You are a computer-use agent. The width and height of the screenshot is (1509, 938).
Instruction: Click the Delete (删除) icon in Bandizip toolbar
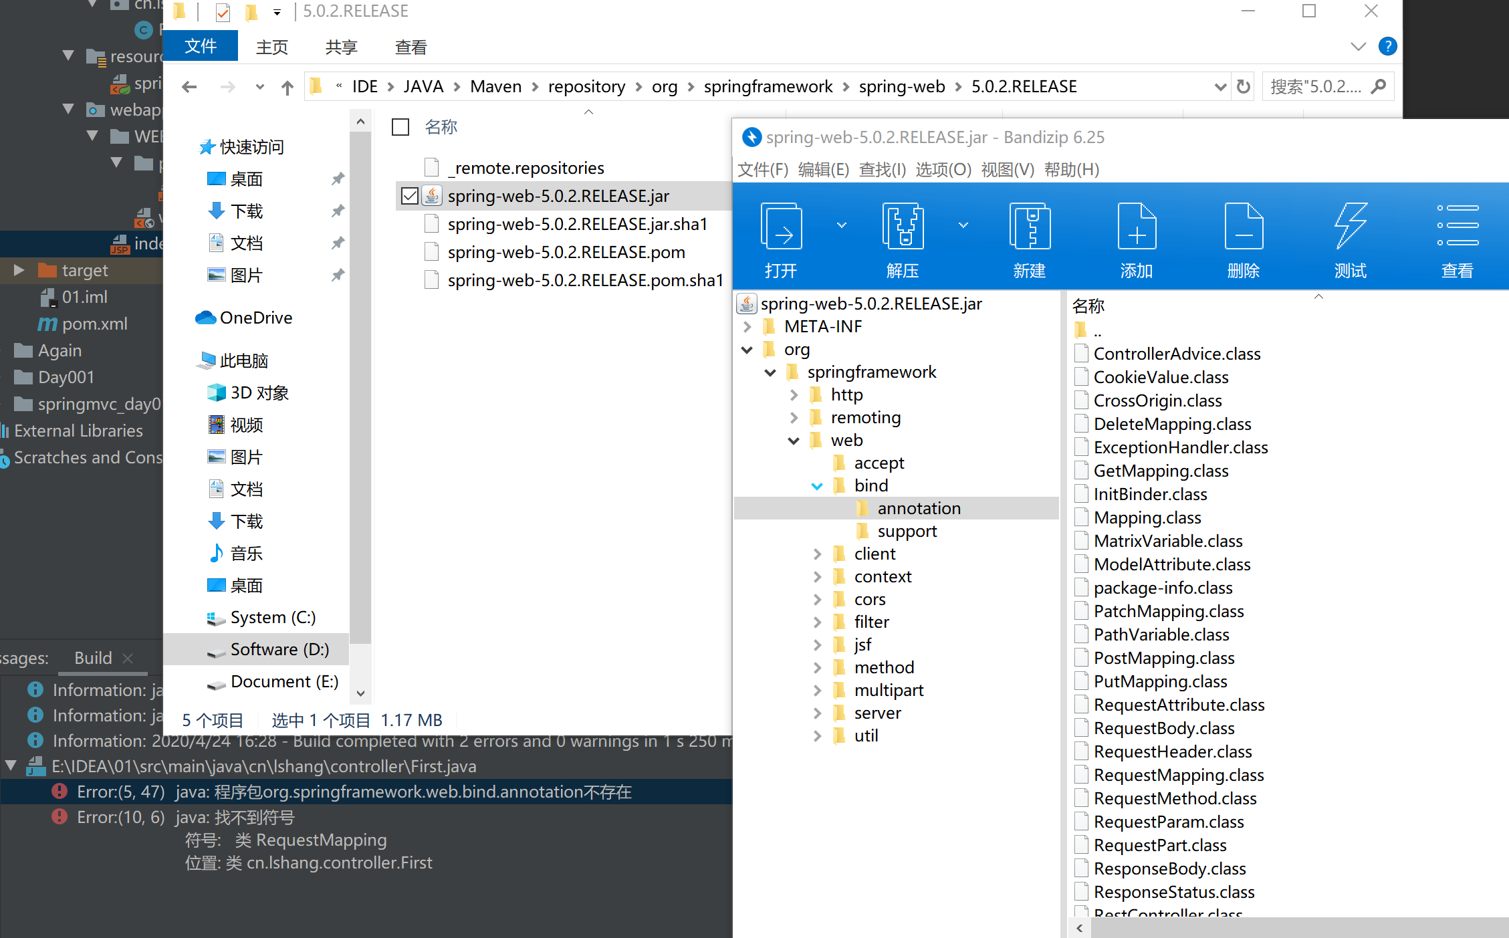click(1243, 227)
